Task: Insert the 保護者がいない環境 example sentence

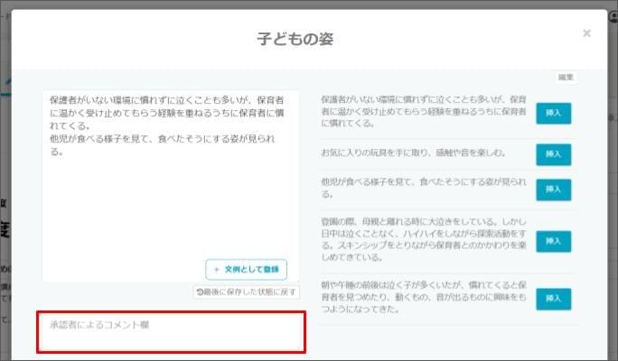Action: tap(553, 113)
